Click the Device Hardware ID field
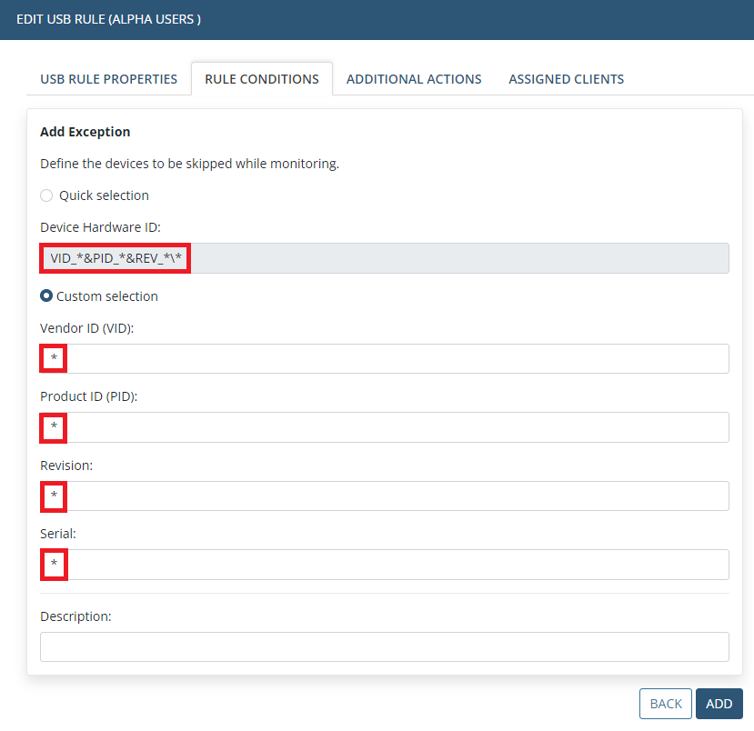This screenshot has height=731, width=754. tap(384, 258)
